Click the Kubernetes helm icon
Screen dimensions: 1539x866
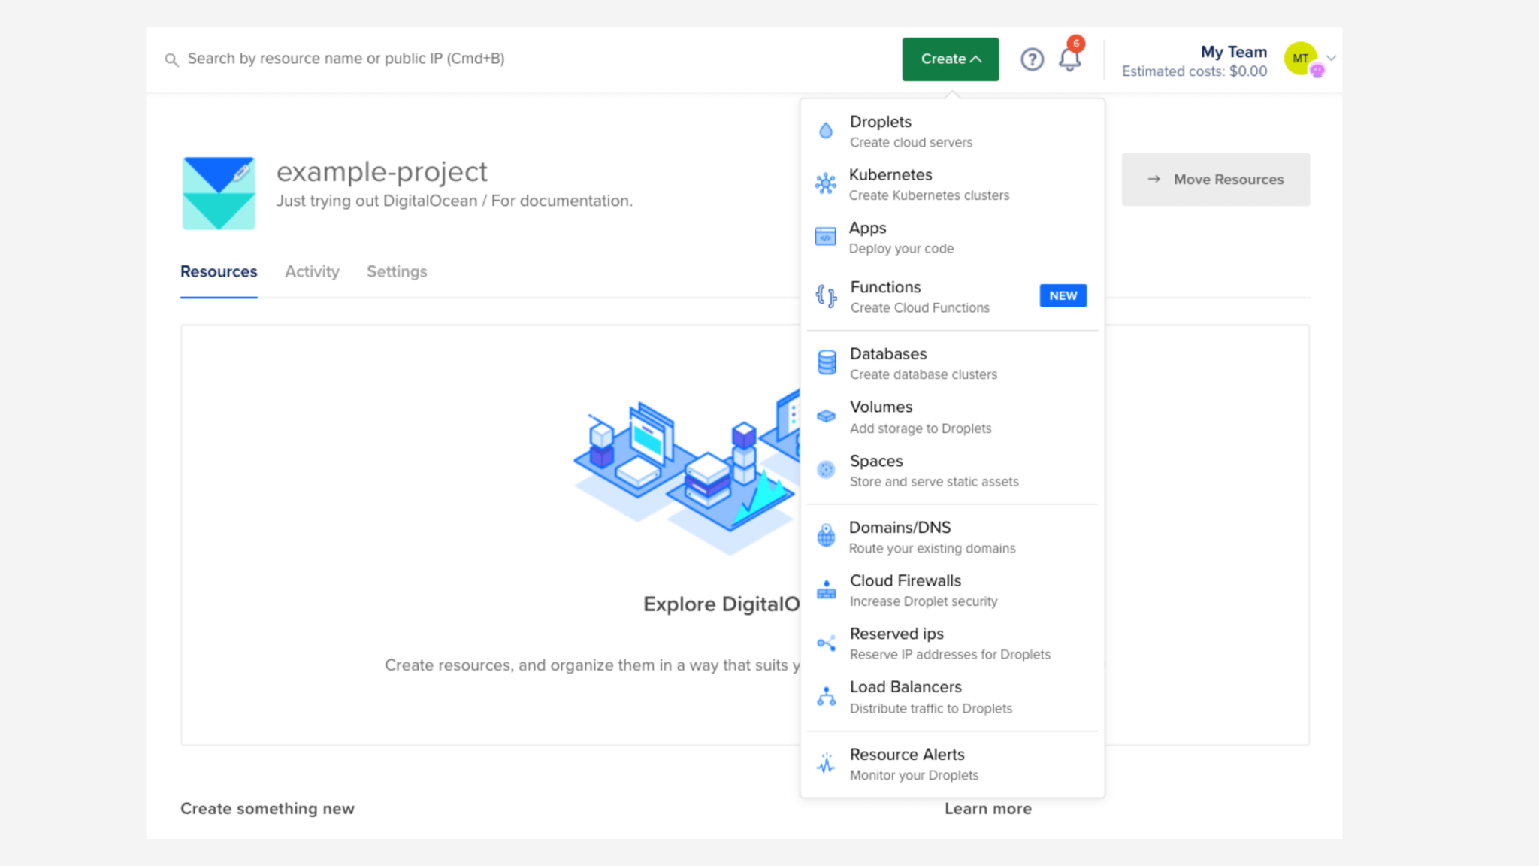826,183
